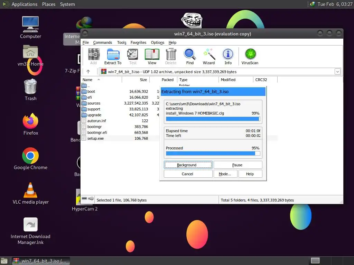Open the System menu in the top panel

(67, 4)
